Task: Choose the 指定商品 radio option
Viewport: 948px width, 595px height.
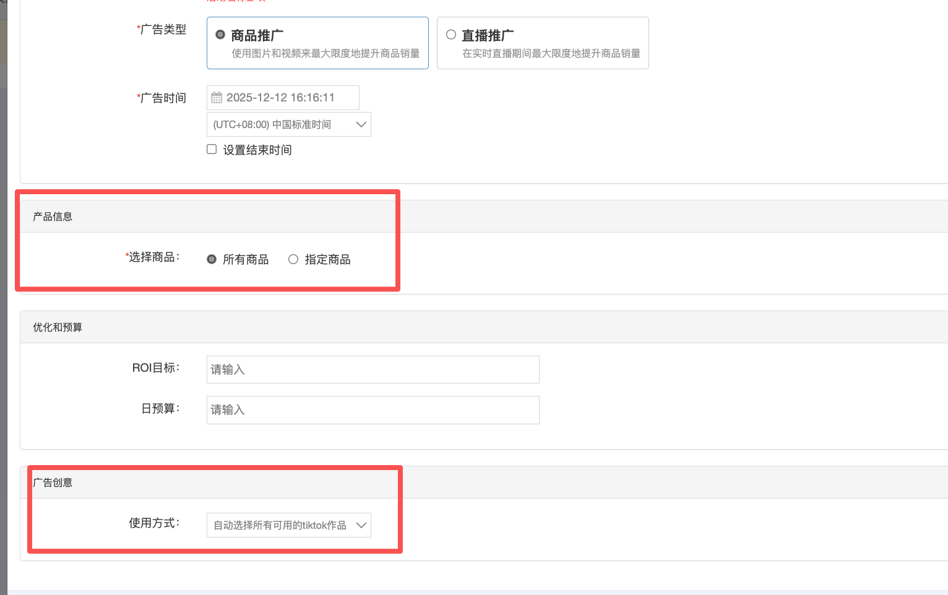Action: point(293,259)
